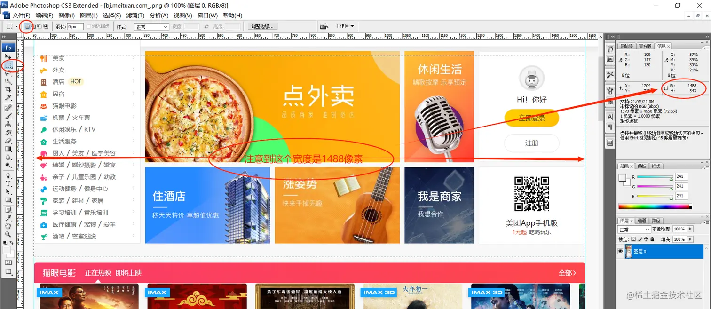Image resolution: width=711 pixels, height=309 pixels.
Task: Select the Dodge tool
Action: pos(8,166)
